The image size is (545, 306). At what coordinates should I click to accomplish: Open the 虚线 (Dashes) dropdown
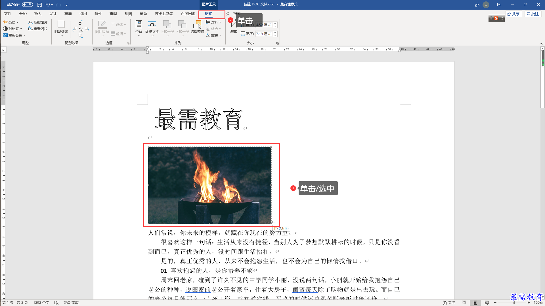[118, 25]
